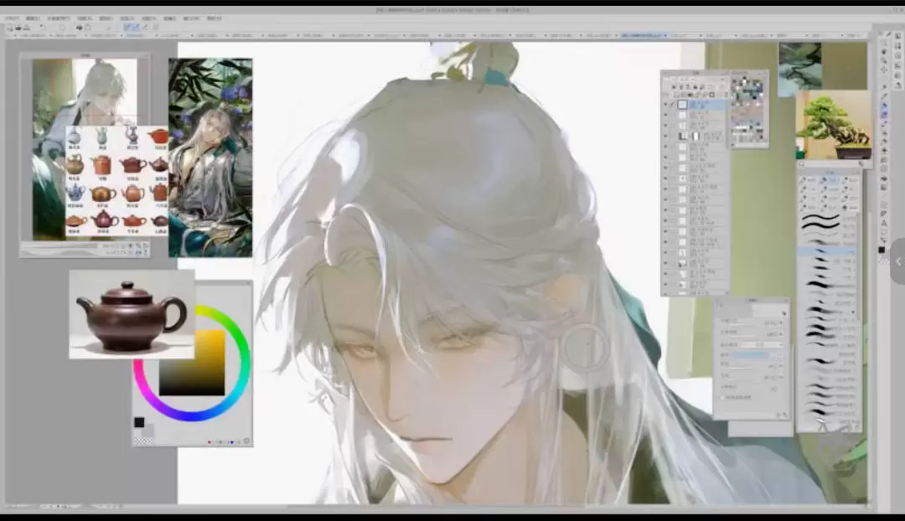This screenshot has width=905, height=521.
Task: Hide the topmost selected layer via eye icon
Action: (x=665, y=106)
